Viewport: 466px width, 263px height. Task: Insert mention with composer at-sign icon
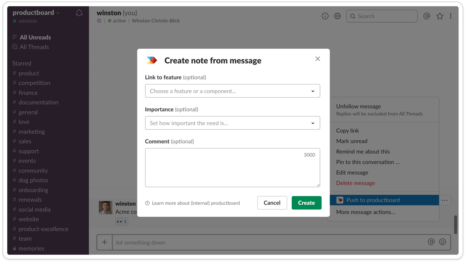pos(431,242)
